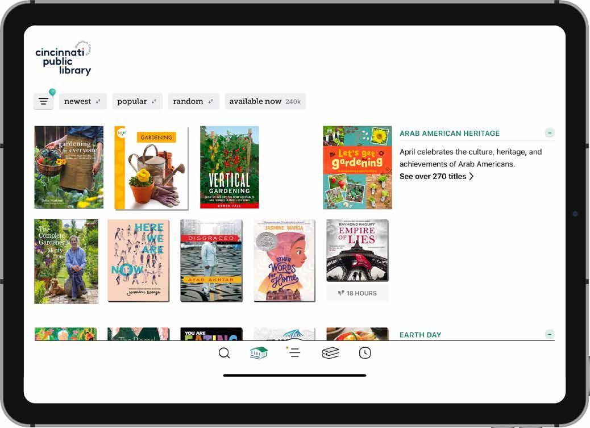Click the Cincinnati Public Library logo
The image size is (590, 428).
[63, 59]
